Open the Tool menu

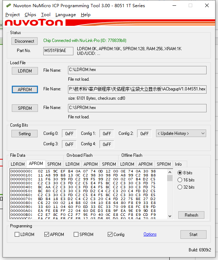(46, 15)
